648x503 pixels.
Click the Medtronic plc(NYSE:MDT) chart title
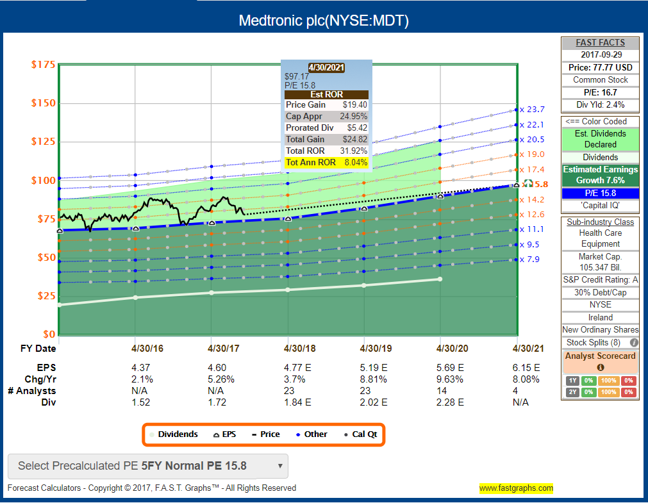point(324,21)
